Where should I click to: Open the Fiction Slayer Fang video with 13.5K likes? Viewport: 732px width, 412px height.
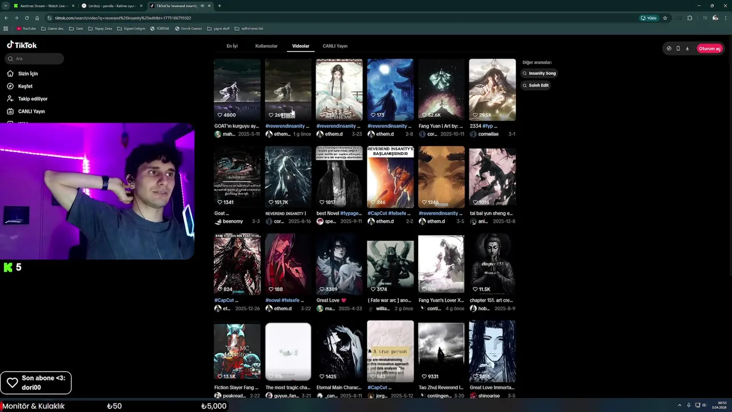tap(237, 351)
